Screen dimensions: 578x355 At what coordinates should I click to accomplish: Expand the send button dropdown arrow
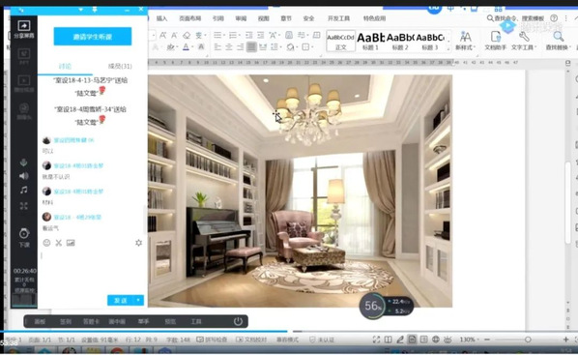138,300
